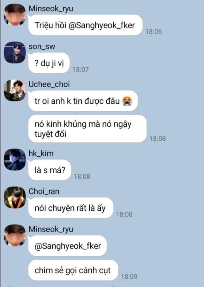Select the 'nói chuyện rất là ấy' bubble
This screenshot has width=204, height=287.
point(71,208)
